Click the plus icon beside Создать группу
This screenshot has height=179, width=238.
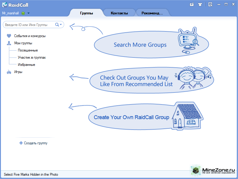[x=21, y=143]
